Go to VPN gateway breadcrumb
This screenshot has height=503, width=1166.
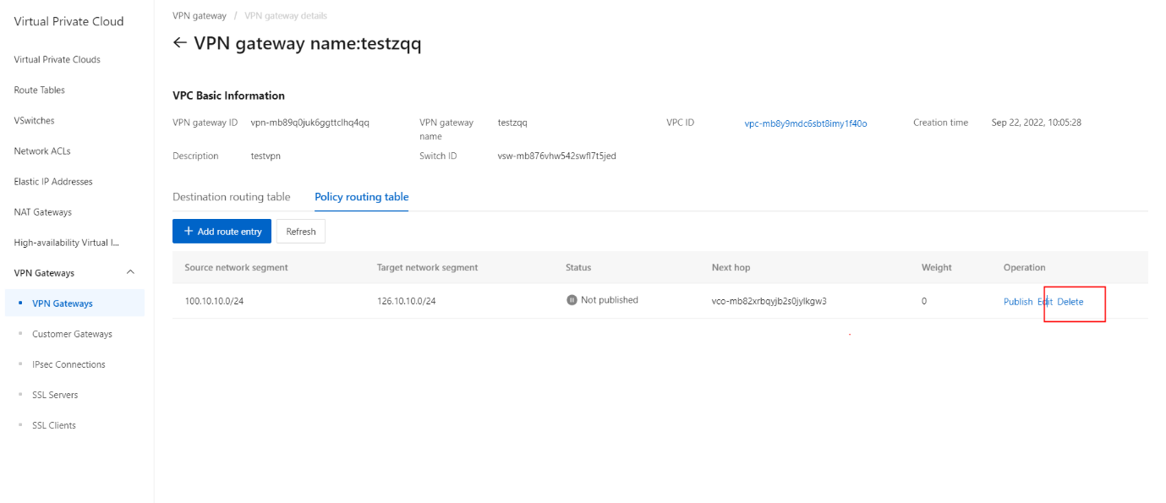199,16
